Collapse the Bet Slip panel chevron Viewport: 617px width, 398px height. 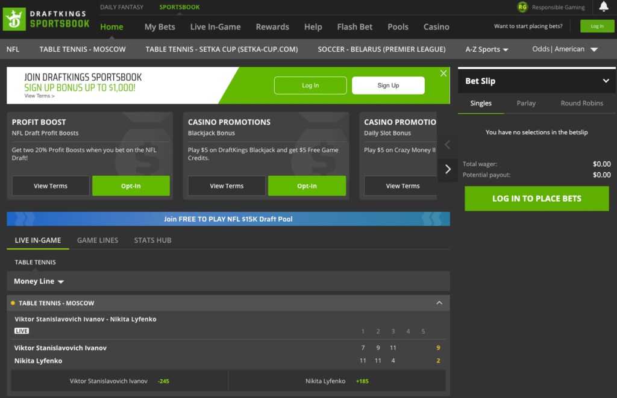[606, 81]
